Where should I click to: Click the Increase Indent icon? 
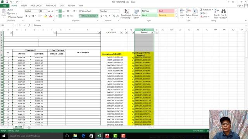(x=71, y=16)
